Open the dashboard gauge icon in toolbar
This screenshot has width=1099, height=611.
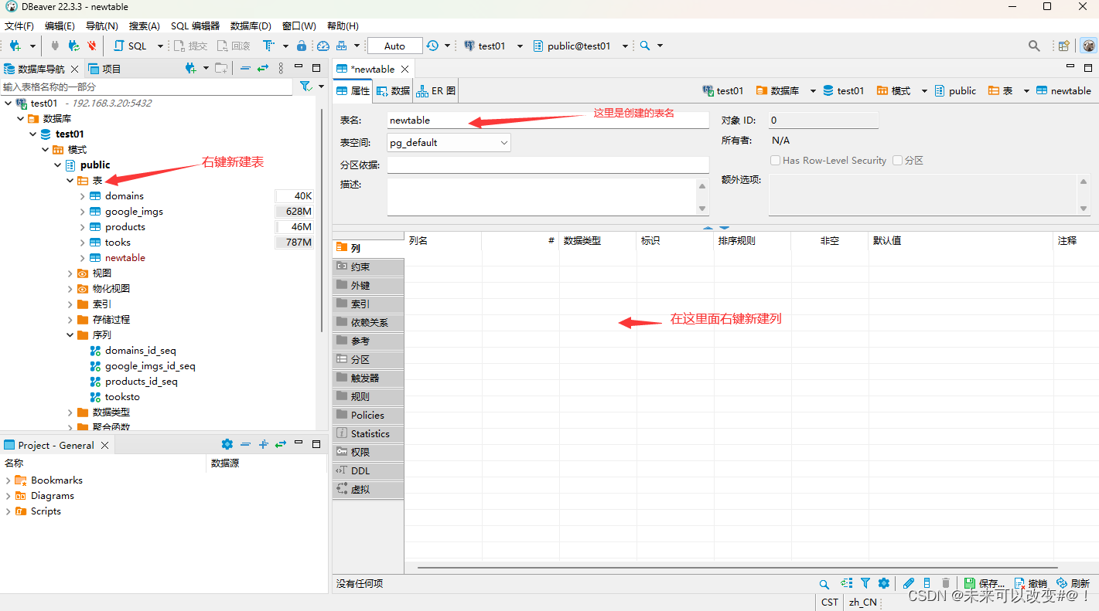click(323, 46)
